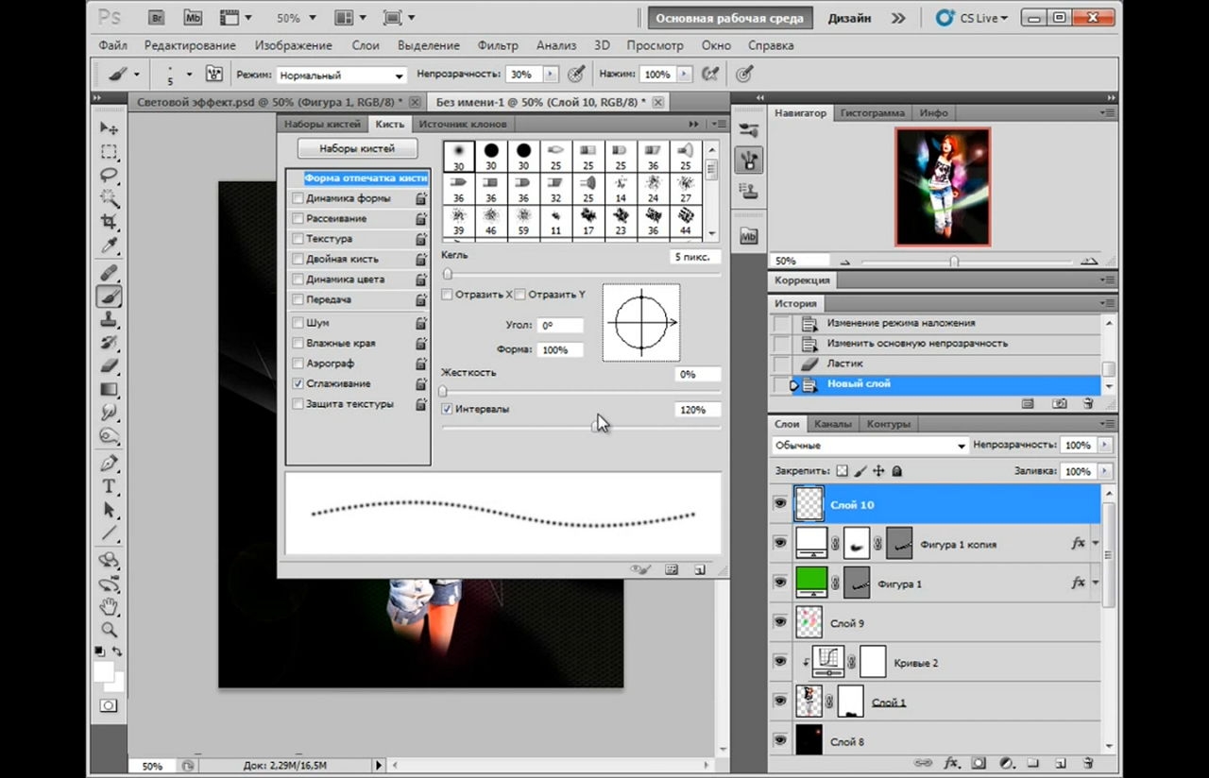The image size is (1209, 778).
Task: Uncheck the Сглаживание checkbox
Action: 298,383
